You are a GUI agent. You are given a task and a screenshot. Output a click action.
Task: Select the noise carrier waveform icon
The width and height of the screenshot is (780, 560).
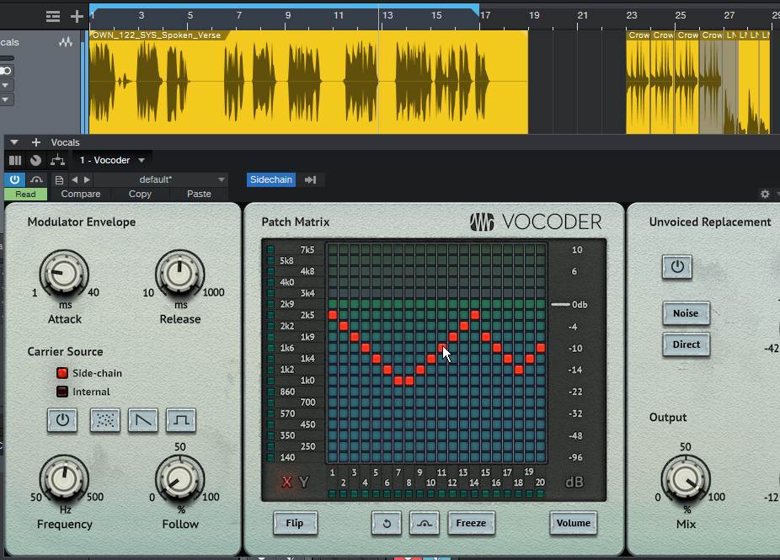click(x=104, y=419)
